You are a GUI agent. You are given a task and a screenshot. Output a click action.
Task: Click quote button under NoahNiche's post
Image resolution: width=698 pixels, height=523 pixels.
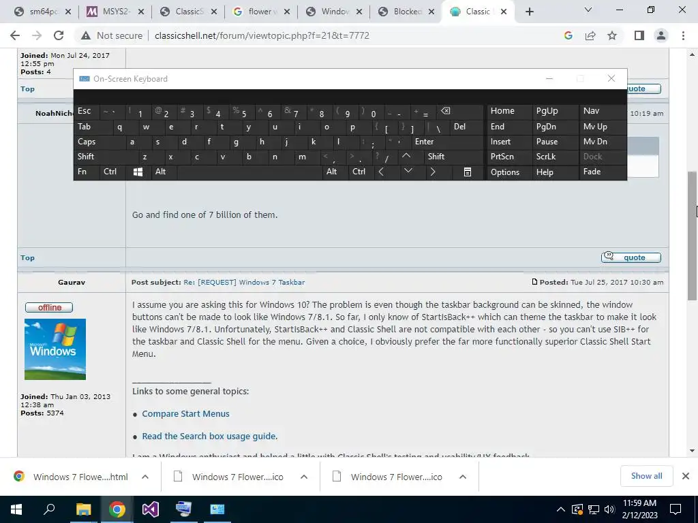[631, 257]
